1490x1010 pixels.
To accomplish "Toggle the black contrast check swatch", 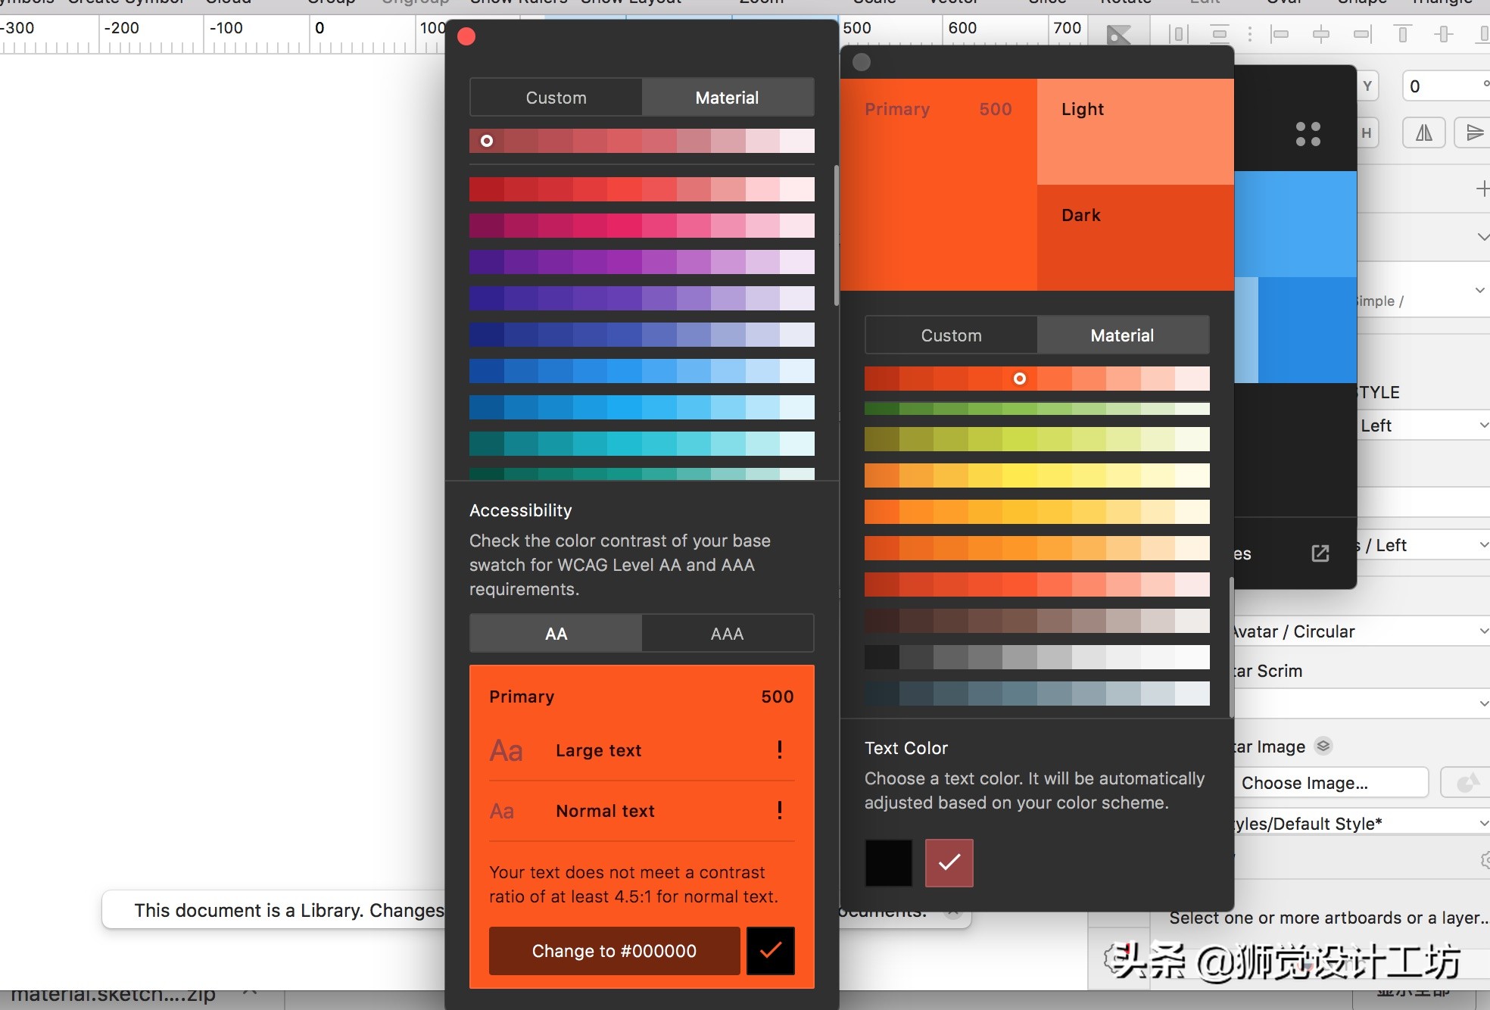I will (770, 951).
